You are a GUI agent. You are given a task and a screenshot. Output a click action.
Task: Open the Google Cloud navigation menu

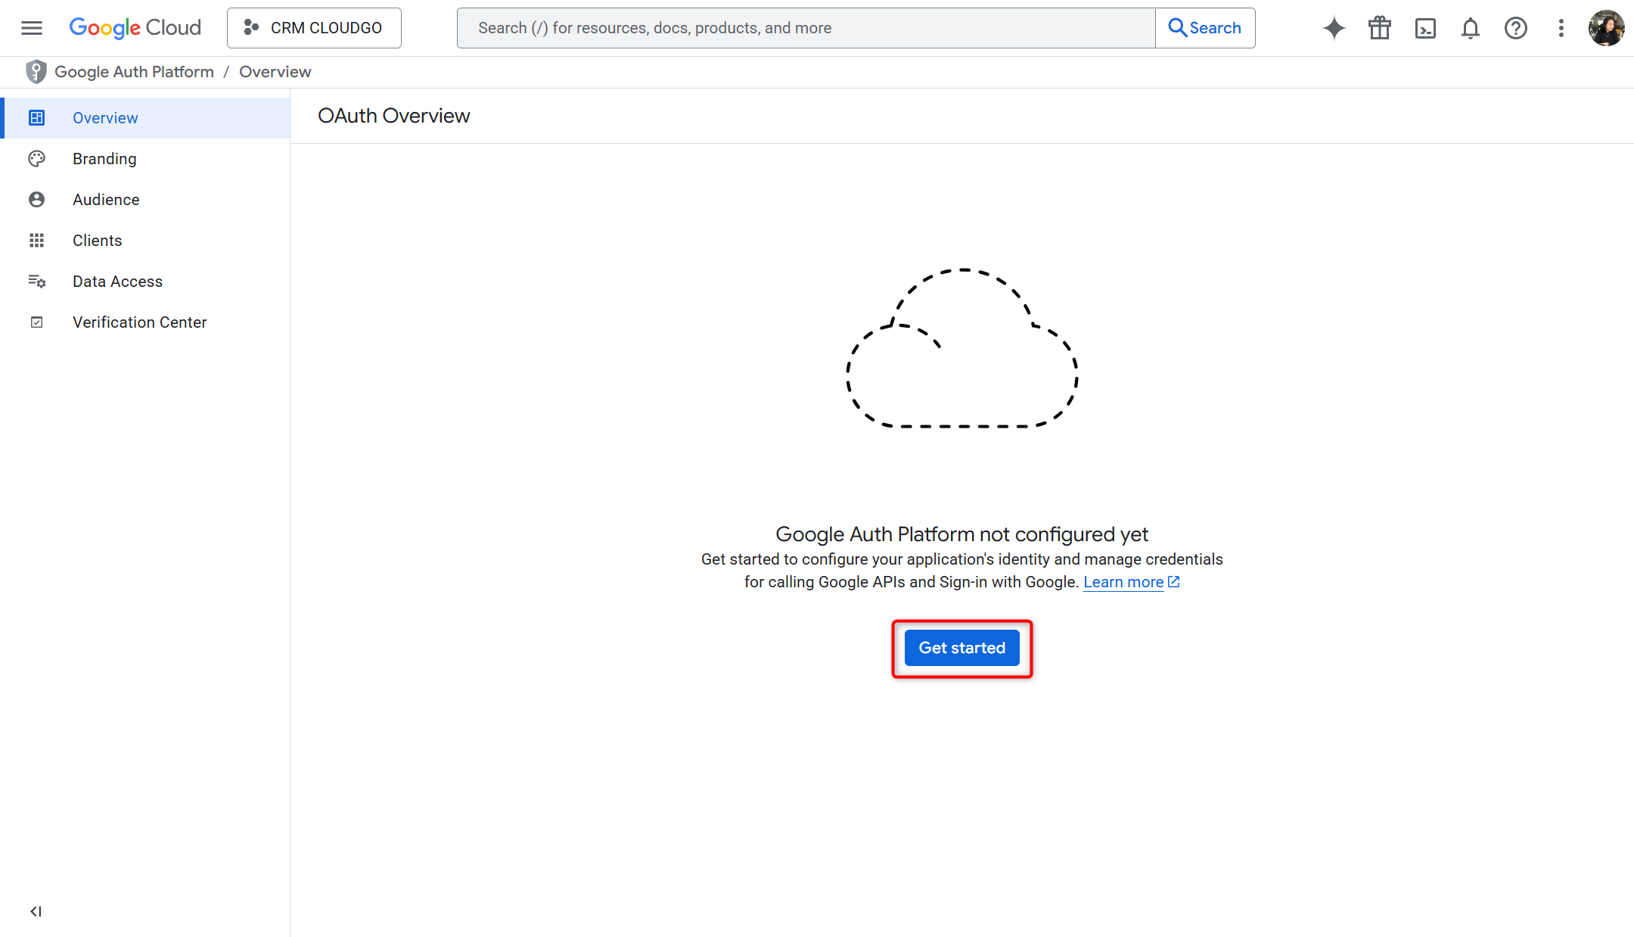point(31,27)
